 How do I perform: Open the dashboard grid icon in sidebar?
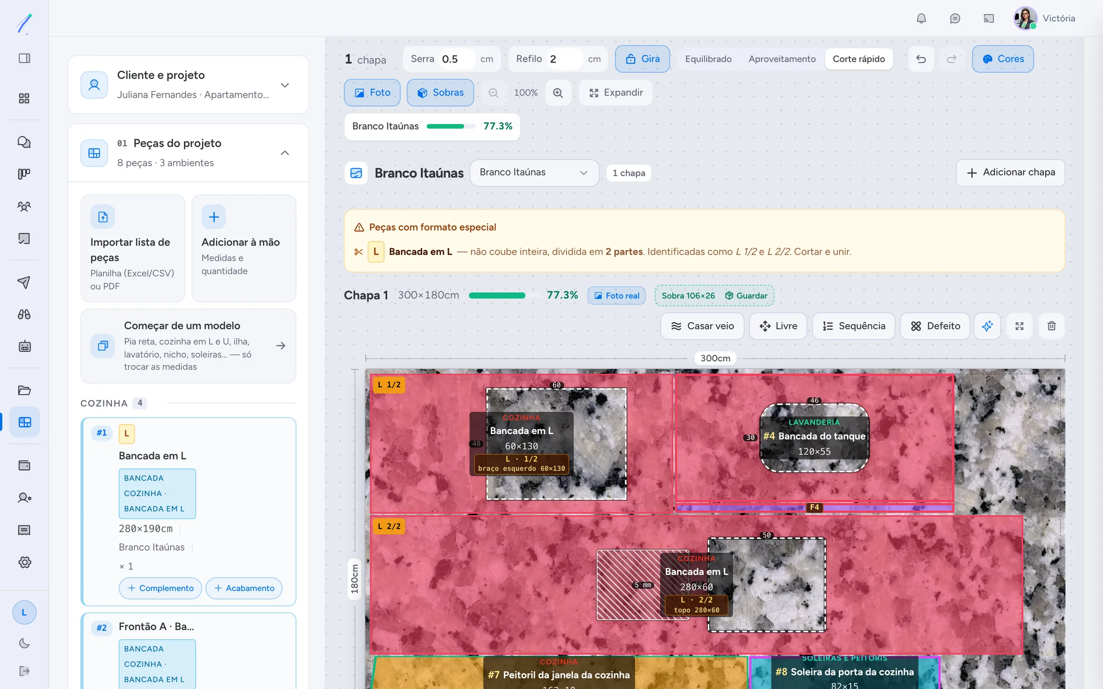click(24, 98)
